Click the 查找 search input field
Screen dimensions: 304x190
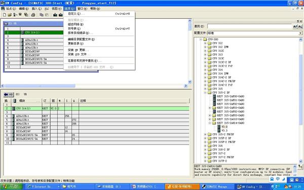click(x=249, y=26)
